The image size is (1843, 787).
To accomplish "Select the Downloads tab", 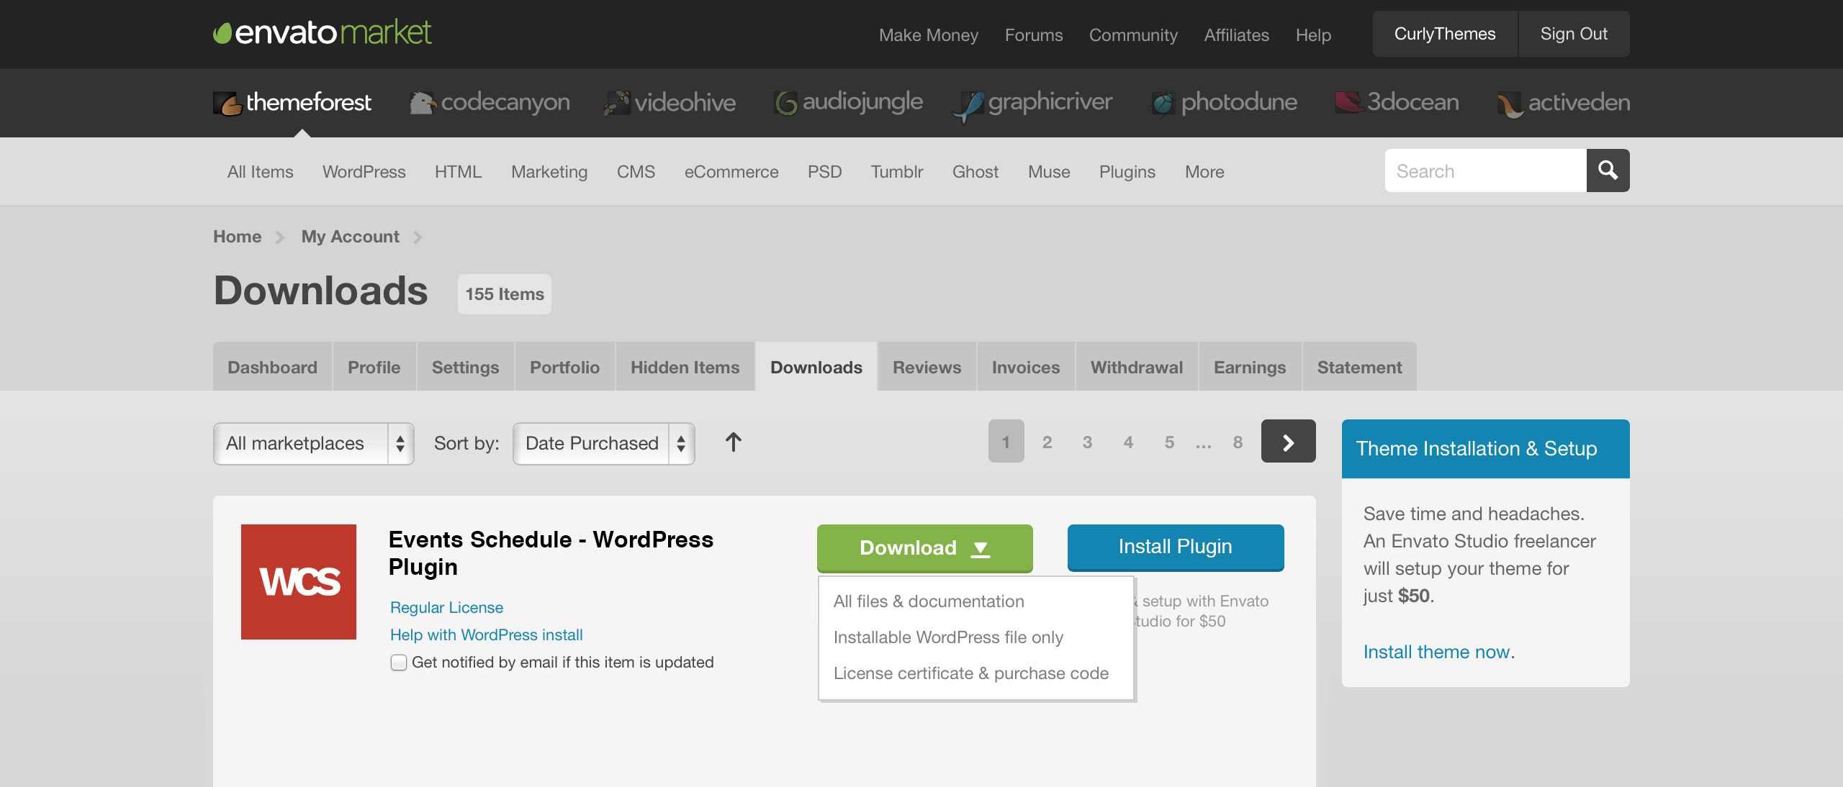I will (816, 367).
